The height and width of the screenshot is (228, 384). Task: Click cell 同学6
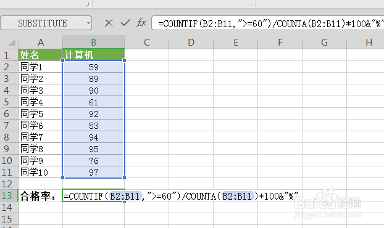[40, 125]
